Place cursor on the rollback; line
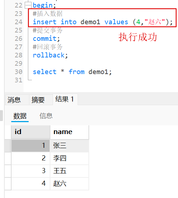178x198 pixels. [x=50, y=55]
